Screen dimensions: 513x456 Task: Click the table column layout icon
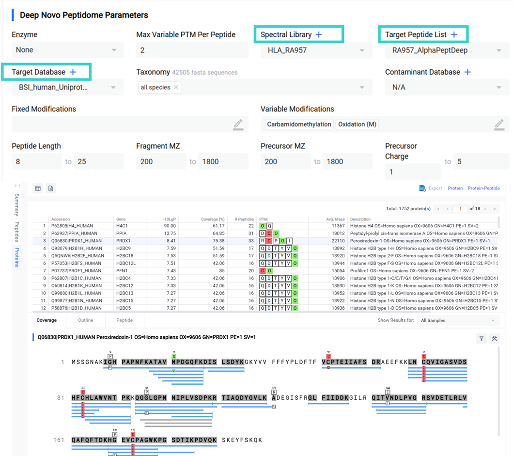tap(38, 188)
